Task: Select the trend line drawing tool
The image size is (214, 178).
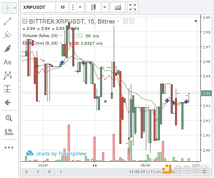Action: click(7, 21)
